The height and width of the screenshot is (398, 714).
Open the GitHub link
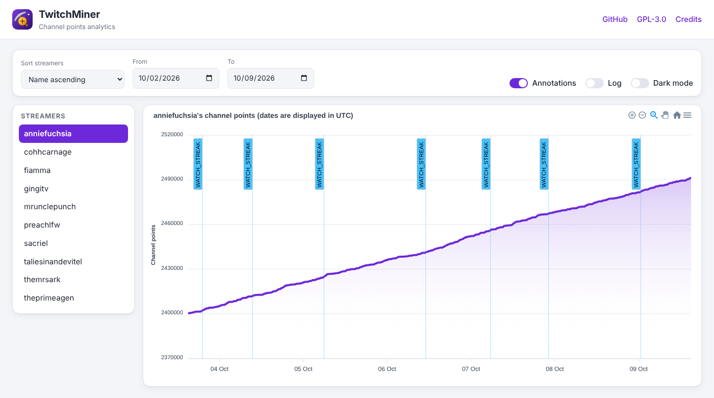point(615,19)
